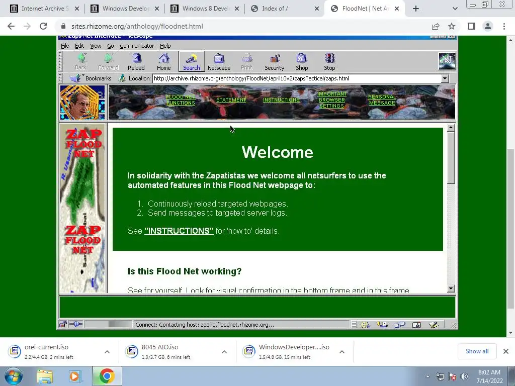The width and height of the screenshot is (515, 386).
Task: Click security padlock in Netscape status bar
Action: (63, 325)
